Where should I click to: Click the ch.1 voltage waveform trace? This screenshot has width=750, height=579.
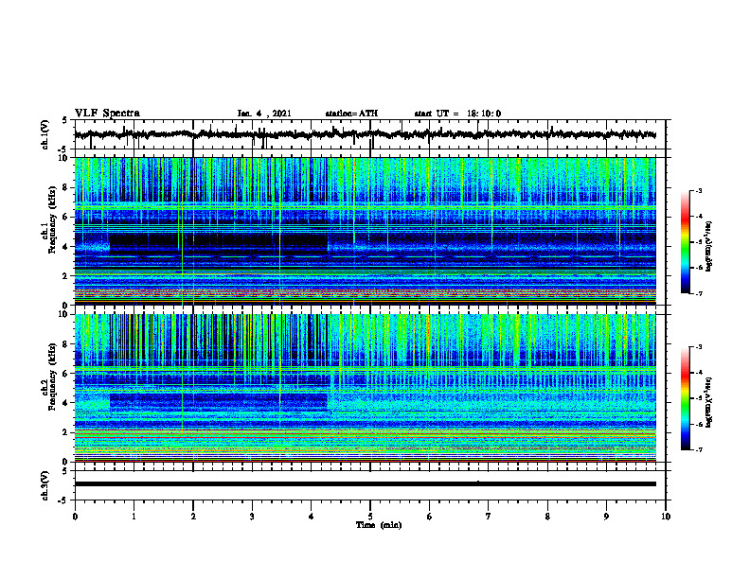click(x=365, y=134)
